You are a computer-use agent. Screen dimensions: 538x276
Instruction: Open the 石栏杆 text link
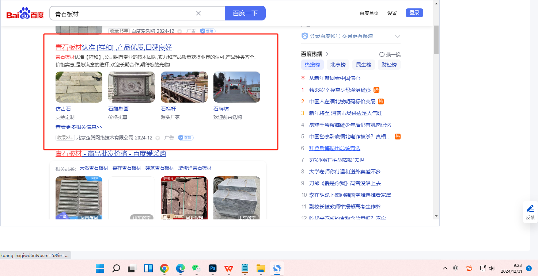[x=168, y=109]
